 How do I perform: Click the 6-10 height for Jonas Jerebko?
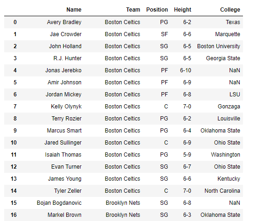186,70
